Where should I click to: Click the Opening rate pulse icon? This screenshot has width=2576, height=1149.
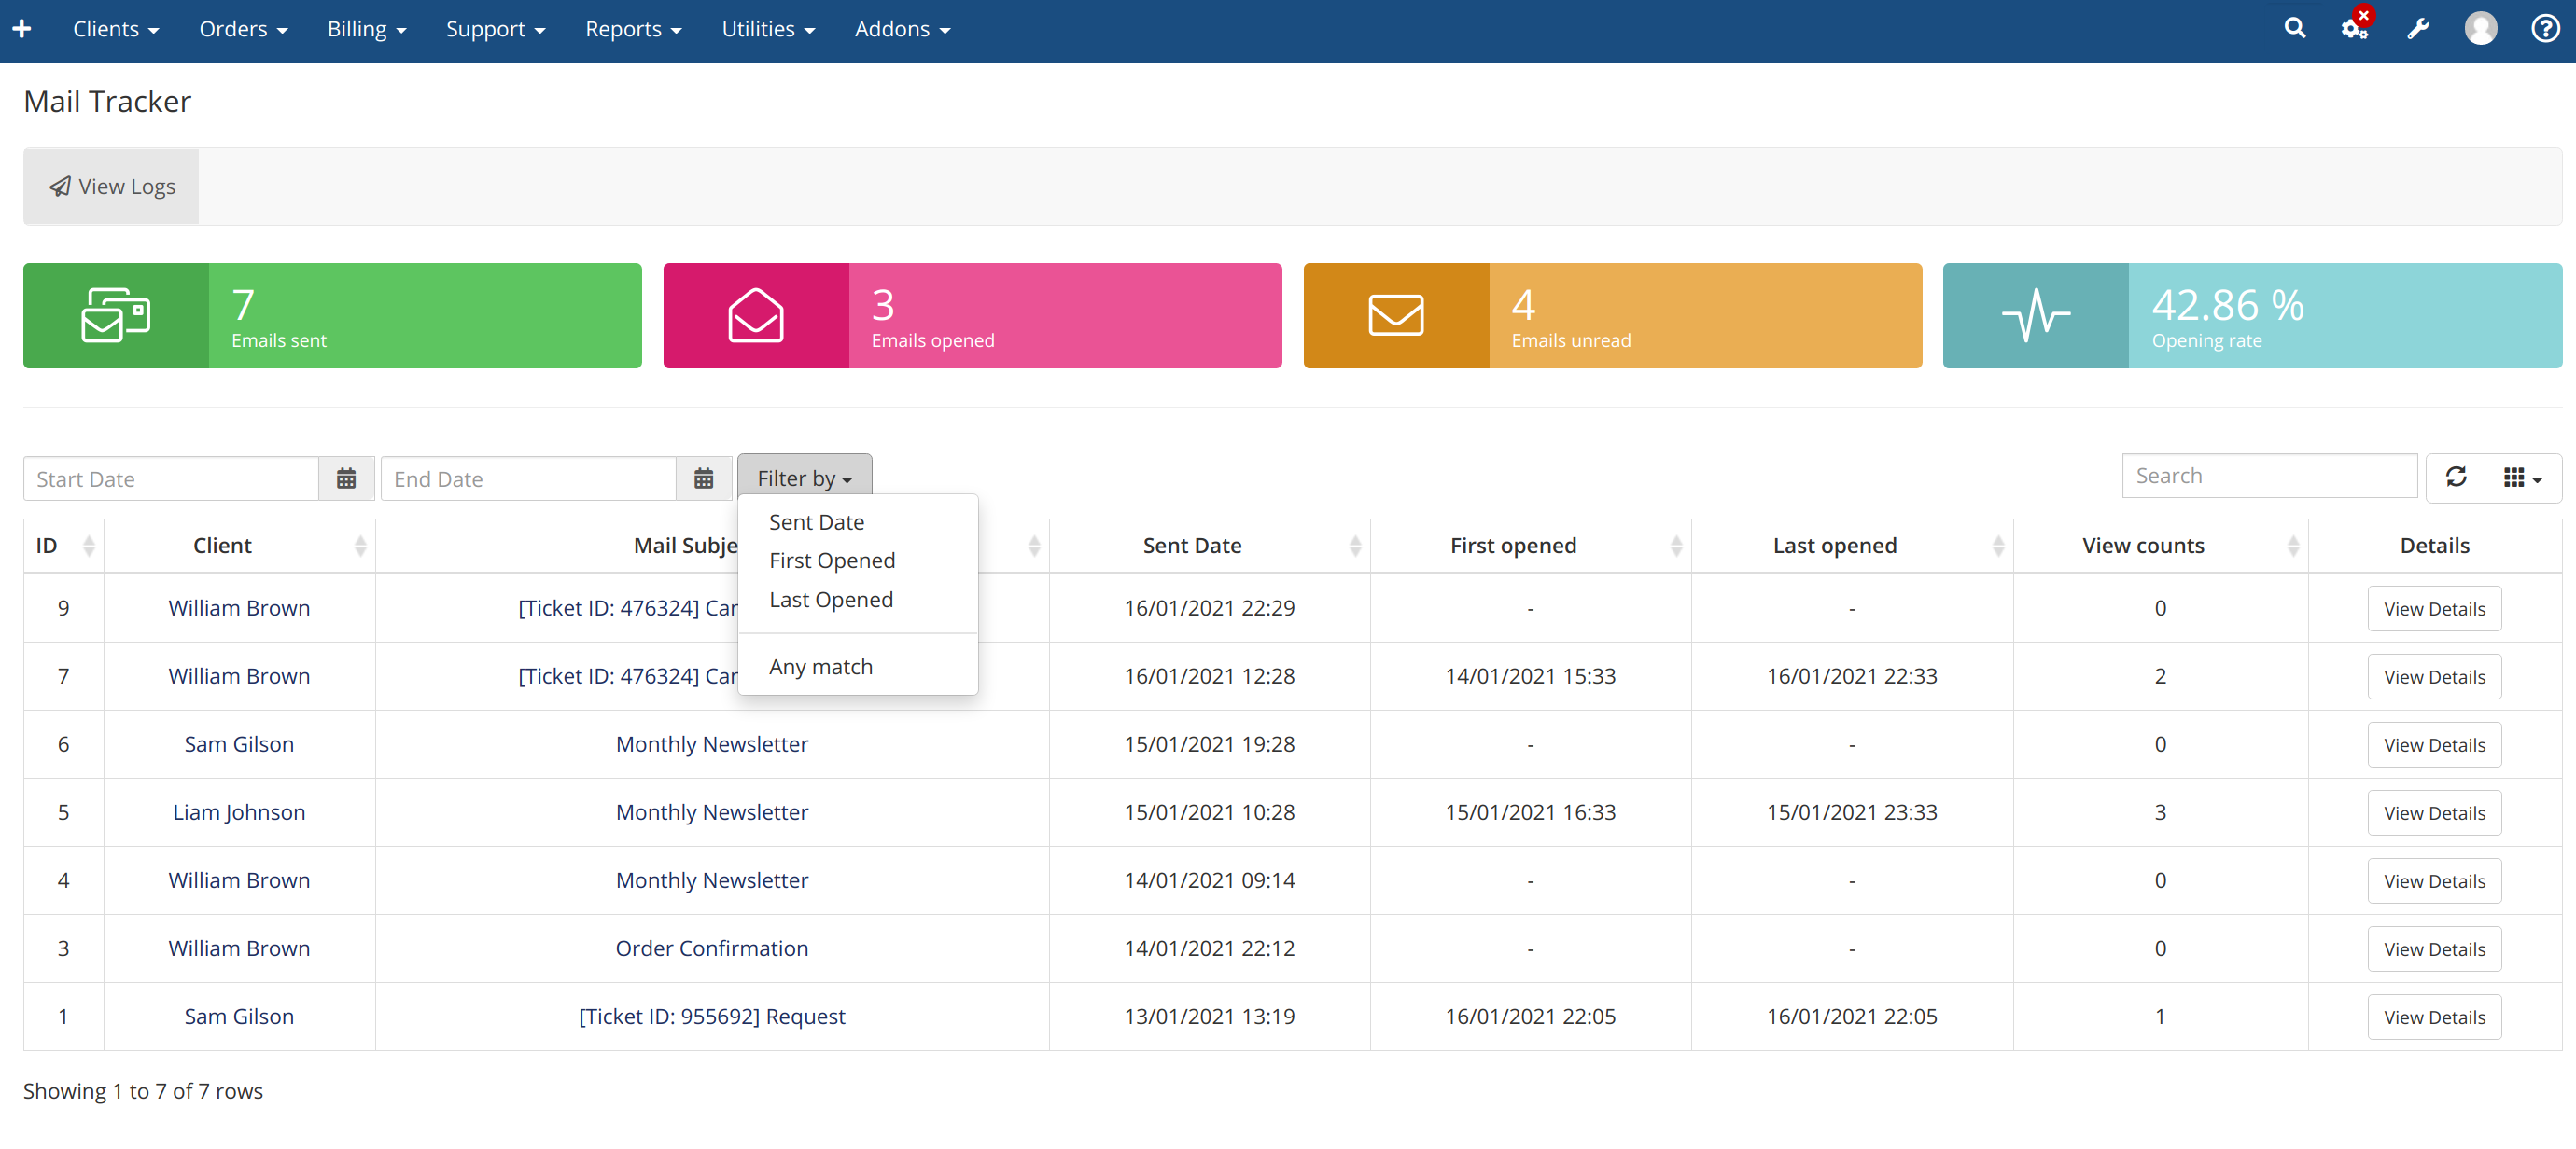(2036, 316)
